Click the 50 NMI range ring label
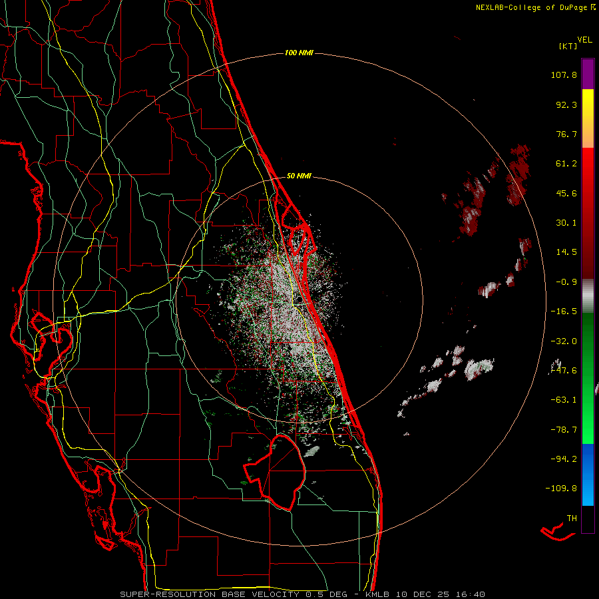 pyautogui.click(x=299, y=176)
